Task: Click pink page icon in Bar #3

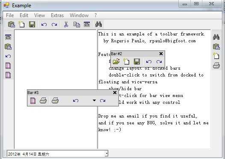Action: [33, 100]
